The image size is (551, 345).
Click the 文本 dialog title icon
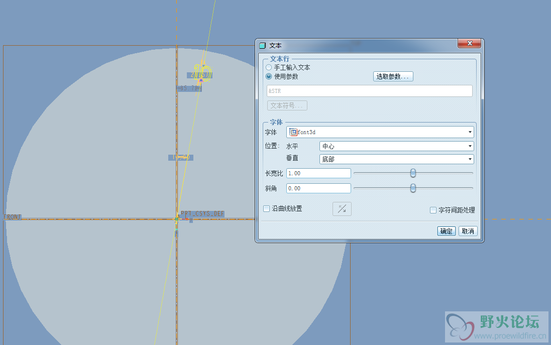coord(262,46)
